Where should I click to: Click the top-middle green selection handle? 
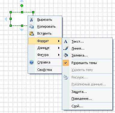22,12
